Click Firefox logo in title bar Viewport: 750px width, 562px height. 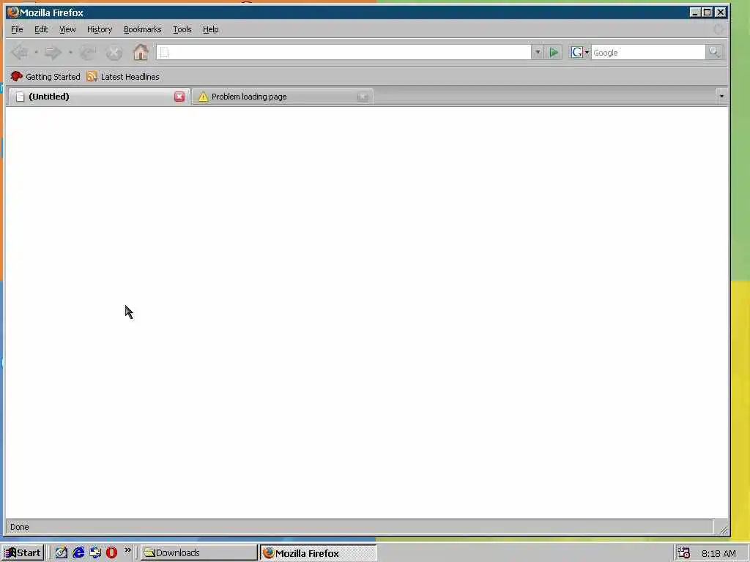tap(13, 12)
